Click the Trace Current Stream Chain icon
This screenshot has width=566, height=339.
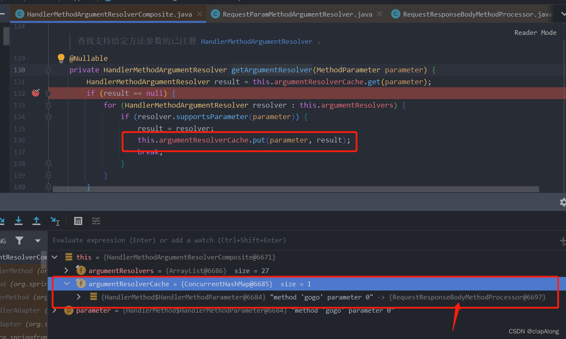[x=96, y=221]
